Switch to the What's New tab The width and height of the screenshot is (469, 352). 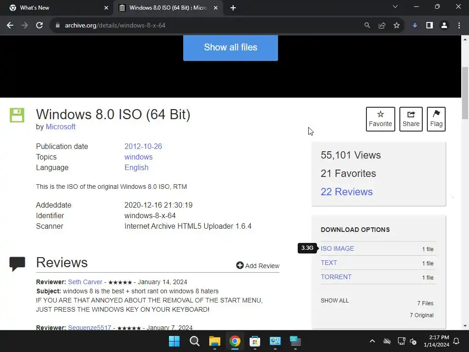point(57,8)
